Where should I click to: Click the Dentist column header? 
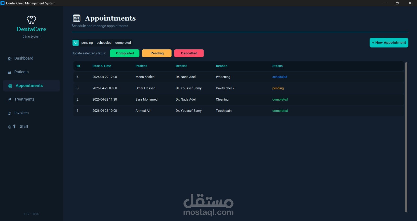point(181,66)
